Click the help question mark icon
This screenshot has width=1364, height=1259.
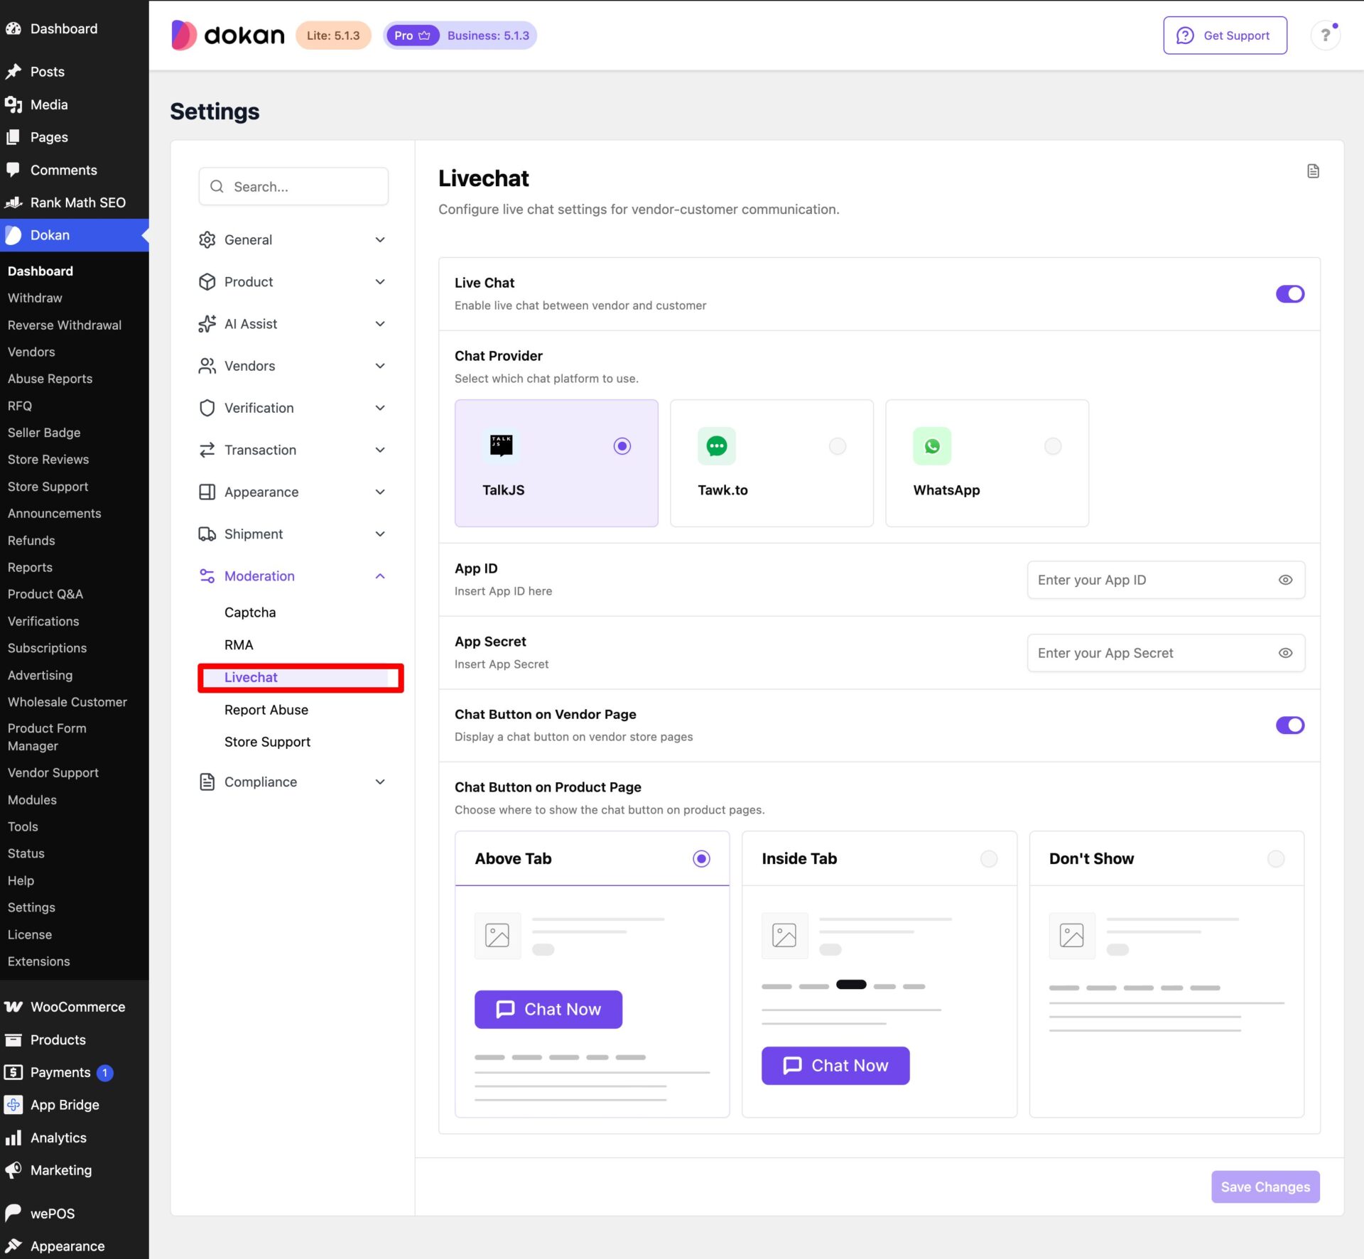(x=1325, y=35)
